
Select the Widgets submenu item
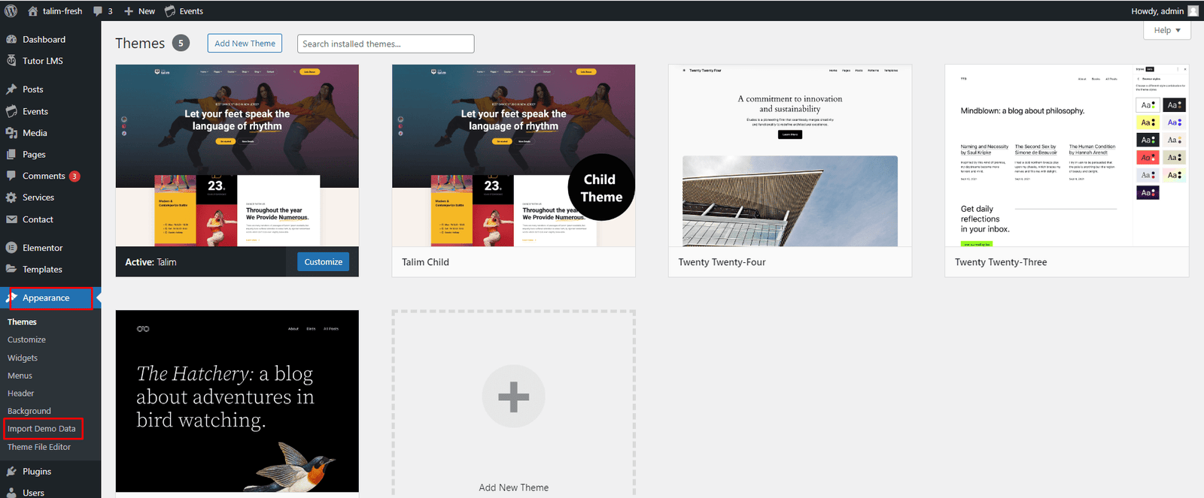[23, 358]
